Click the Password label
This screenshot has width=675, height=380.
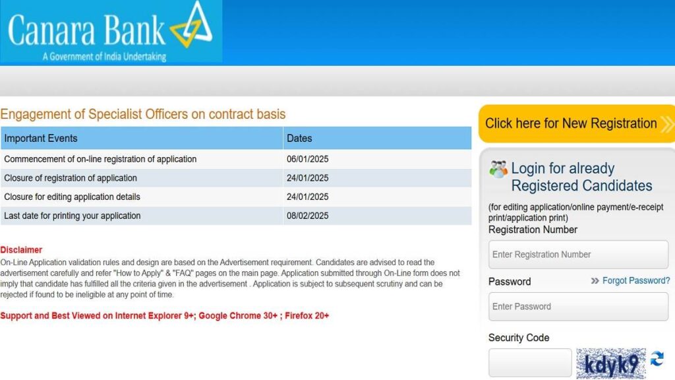(x=510, y=282)
